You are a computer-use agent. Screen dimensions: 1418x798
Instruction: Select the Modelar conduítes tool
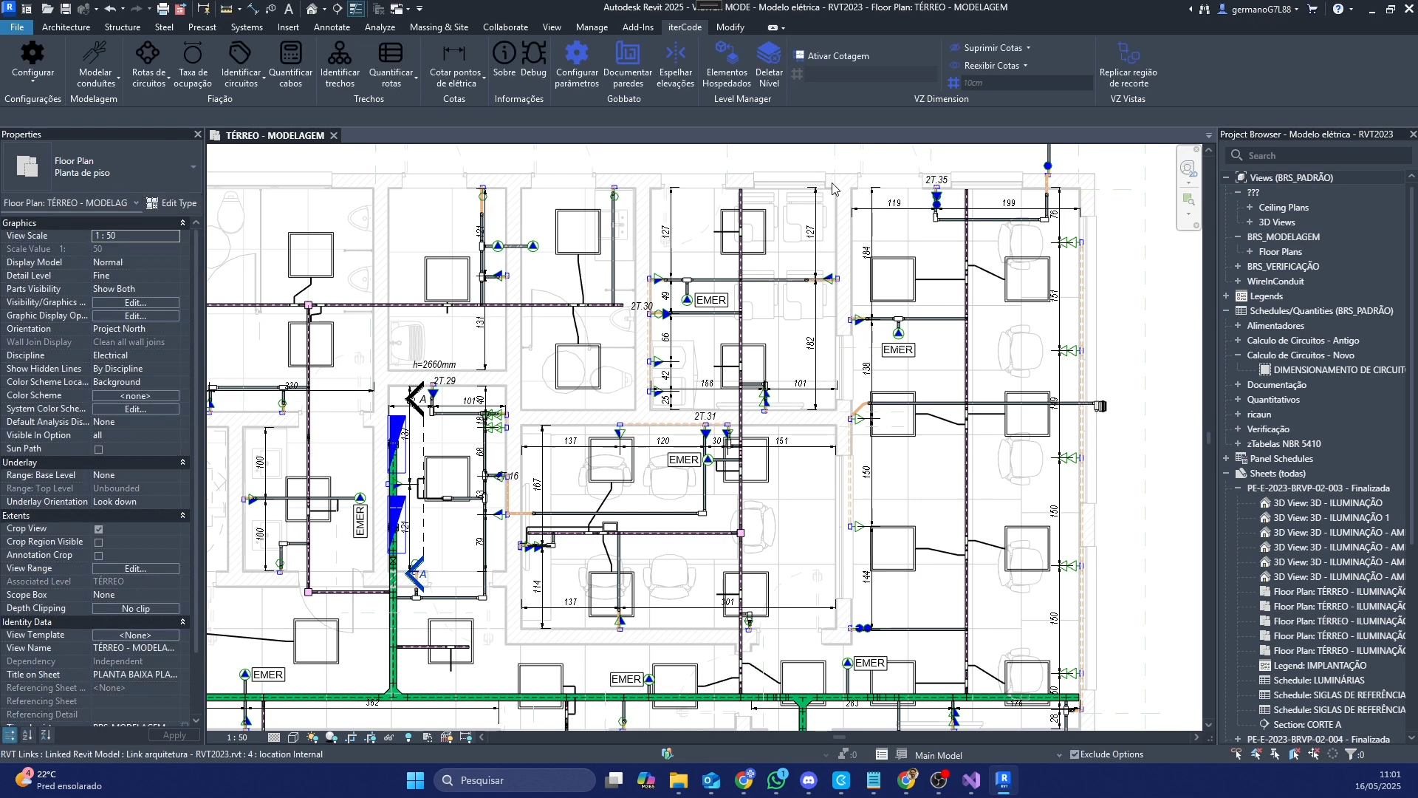[x=95, y=54]
